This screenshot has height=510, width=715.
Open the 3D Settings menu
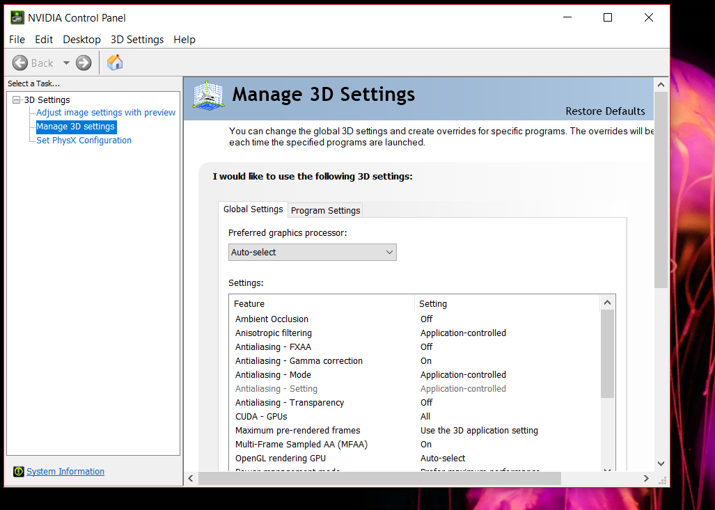pos(136,40)
